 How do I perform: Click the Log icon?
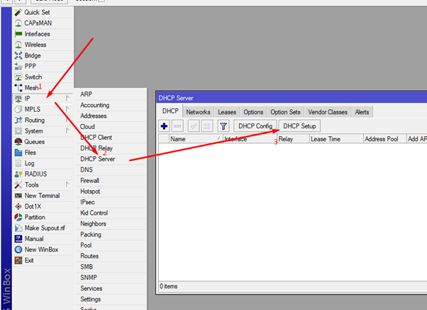(x=18, y=163)
